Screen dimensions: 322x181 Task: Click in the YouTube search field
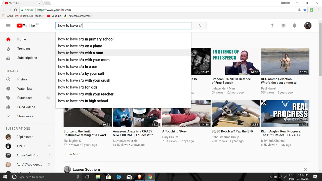pyautogui.click(x=124, y=26)
